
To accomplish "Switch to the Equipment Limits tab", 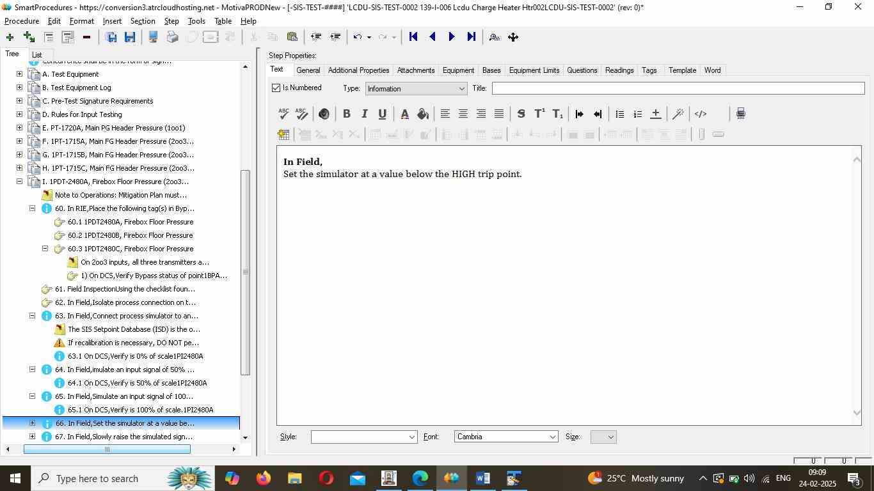I will pyautogui.click(x=534, y=70).
